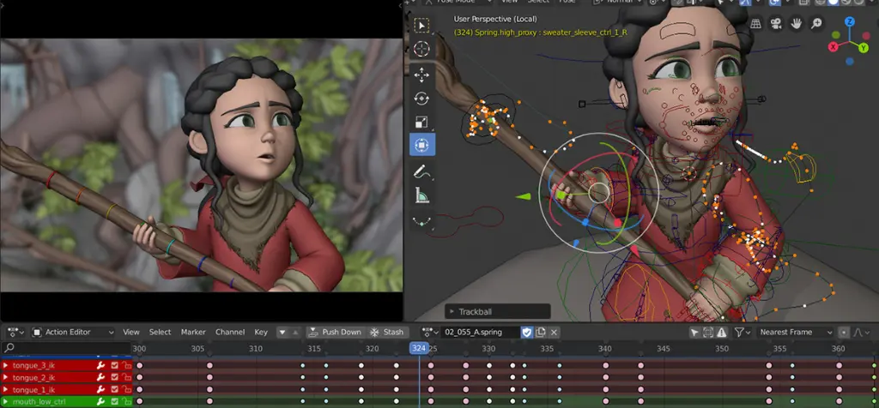Image resolution: width=879 pixels, height=408 pixels.
Task: Lock the tongue_1_ik channel
Action: (127, 389)
